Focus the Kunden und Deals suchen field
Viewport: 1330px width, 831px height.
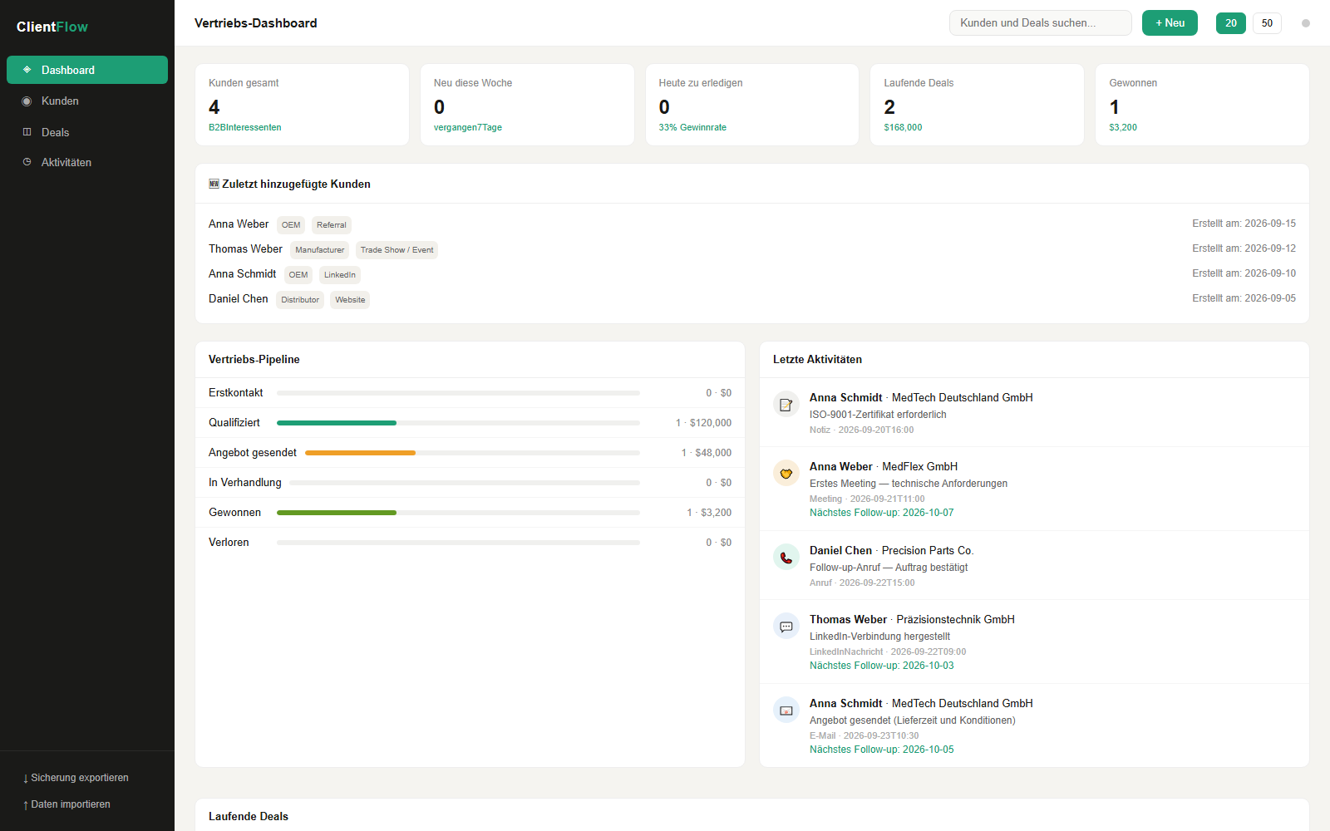click(1041, 23)
